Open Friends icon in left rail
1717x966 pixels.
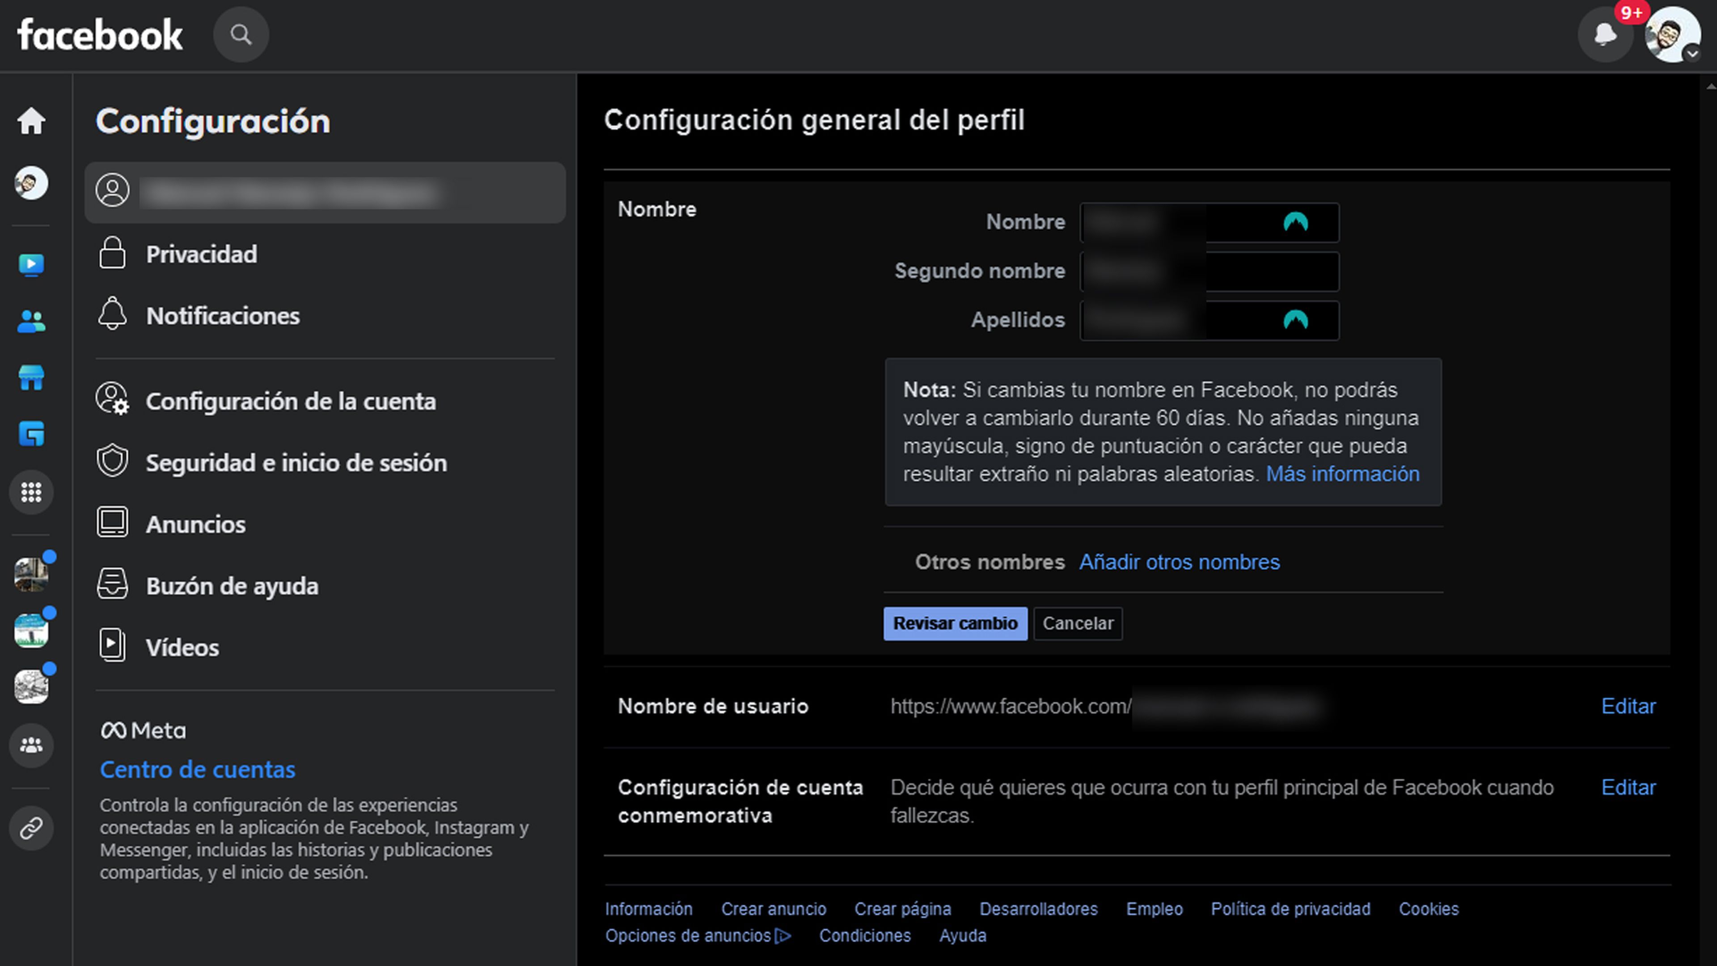[31, 322]
